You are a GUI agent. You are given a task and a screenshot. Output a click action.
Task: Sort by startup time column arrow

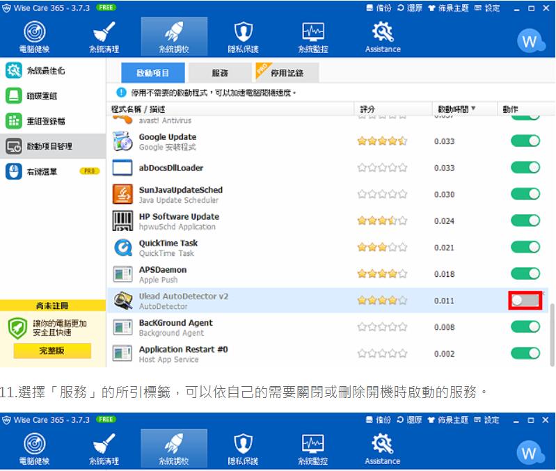pos(473,109)
